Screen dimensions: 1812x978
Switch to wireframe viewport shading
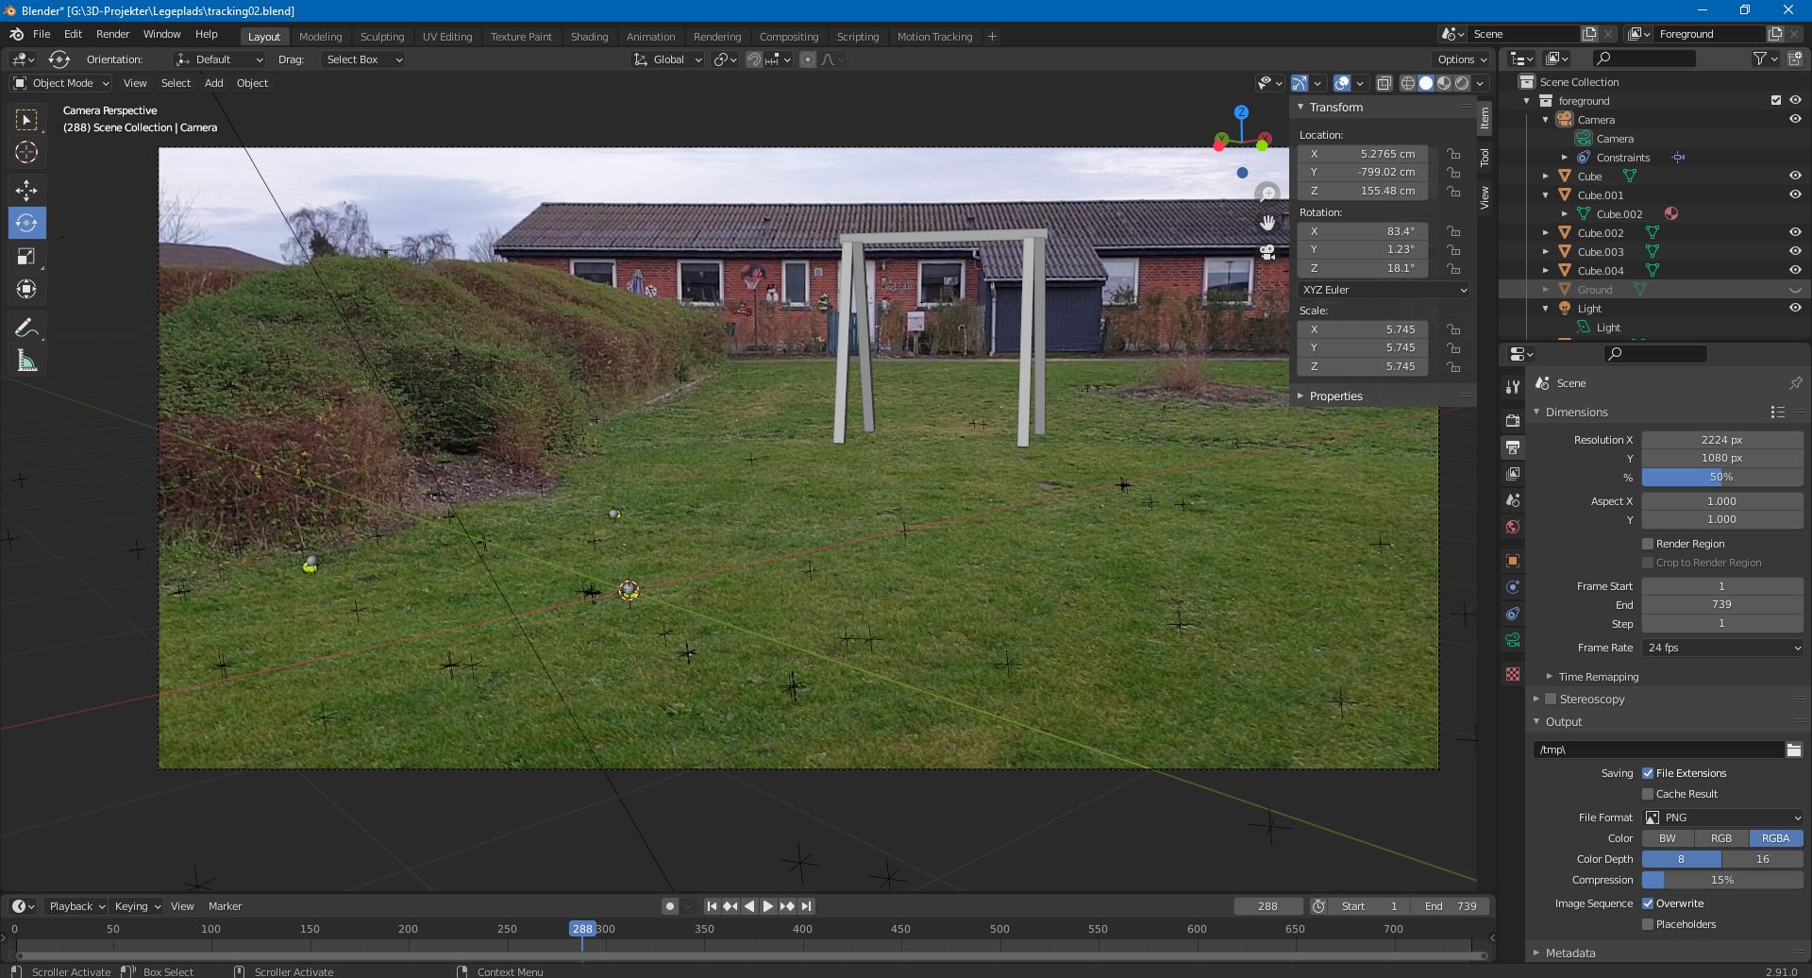(1407, 83)
